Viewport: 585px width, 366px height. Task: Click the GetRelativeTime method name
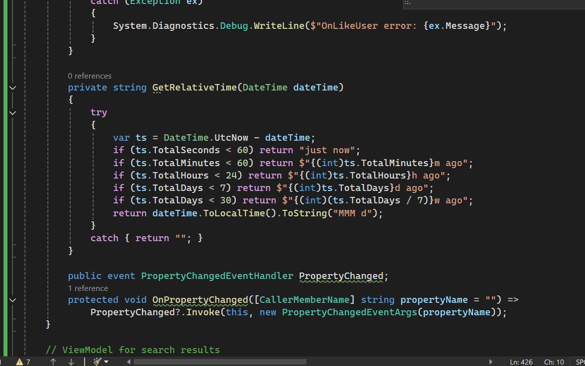coord(195,88)
